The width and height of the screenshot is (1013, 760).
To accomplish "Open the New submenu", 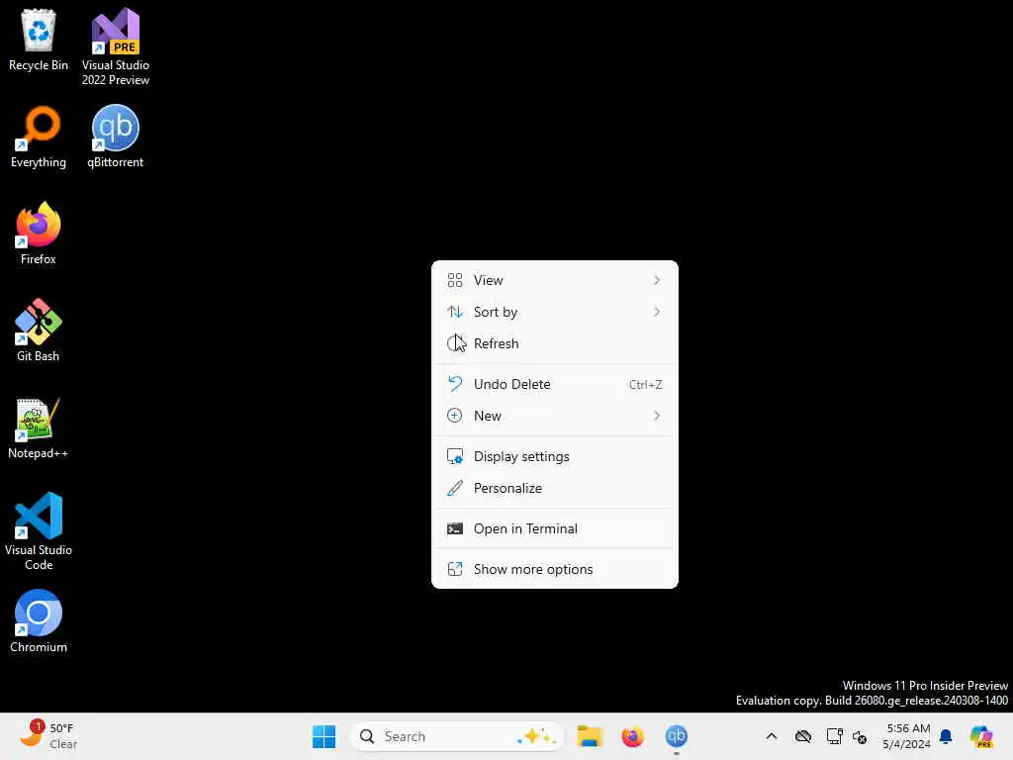I will tap(554, 416).
